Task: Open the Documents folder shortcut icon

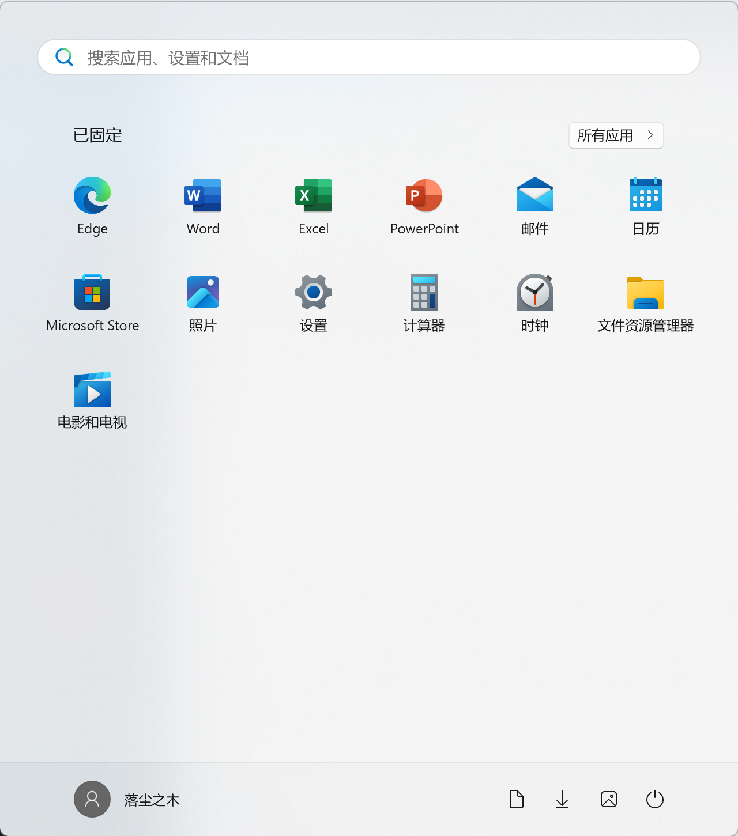Action: [x=517, y=799]
